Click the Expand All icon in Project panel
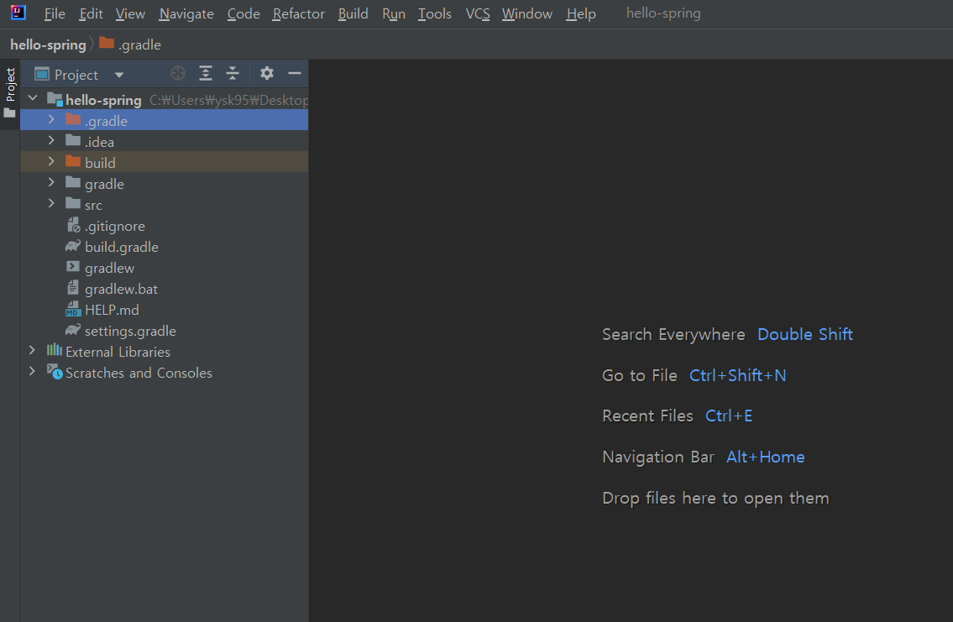The height and width of the screenshot is (622, 953). pos(206,74)
